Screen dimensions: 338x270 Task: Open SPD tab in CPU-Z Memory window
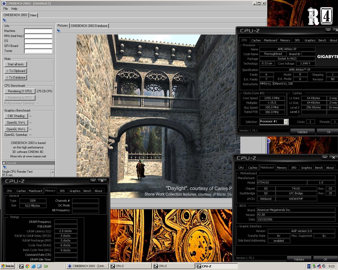62,191
